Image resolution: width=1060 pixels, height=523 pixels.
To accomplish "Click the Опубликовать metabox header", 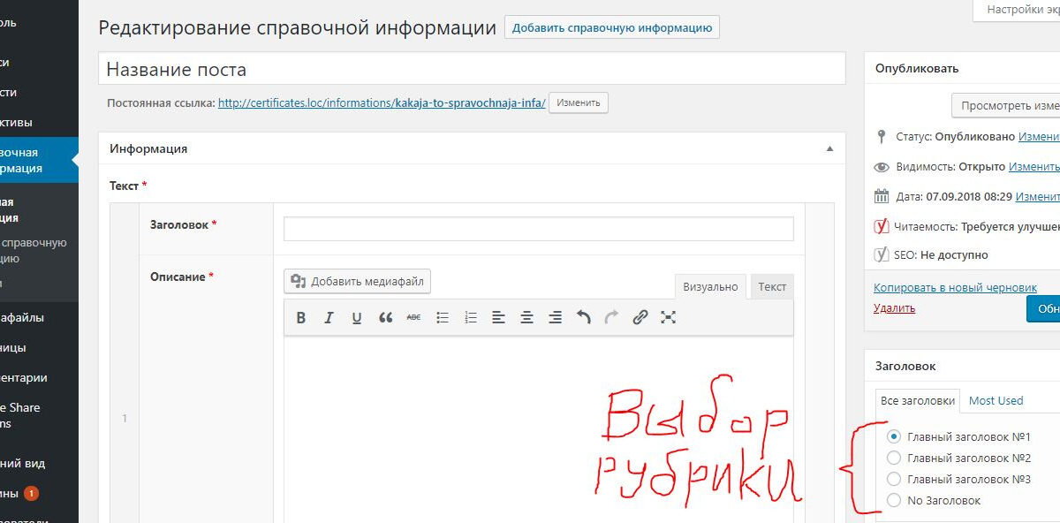I will [963, 68].
